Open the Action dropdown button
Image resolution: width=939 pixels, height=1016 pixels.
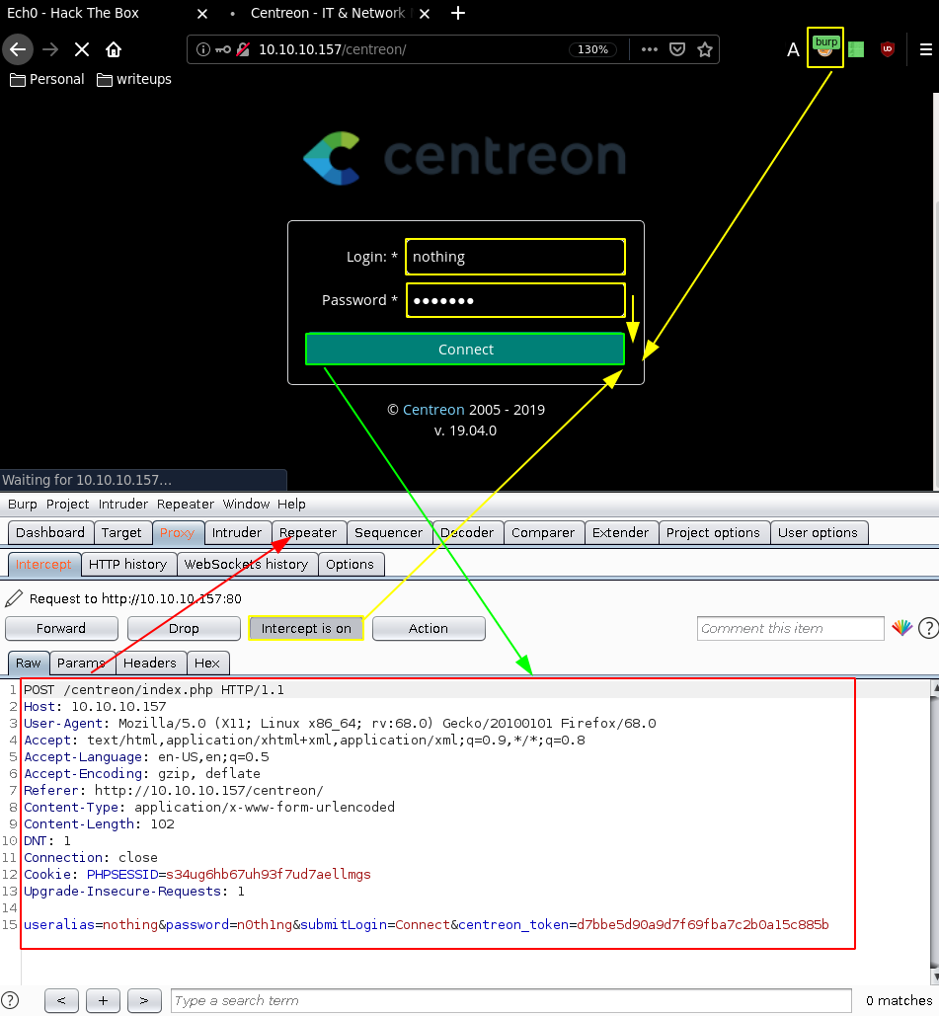click(x=429, y=629)
